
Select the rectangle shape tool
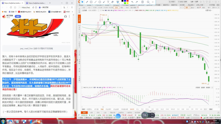click(x=91, y=2)
